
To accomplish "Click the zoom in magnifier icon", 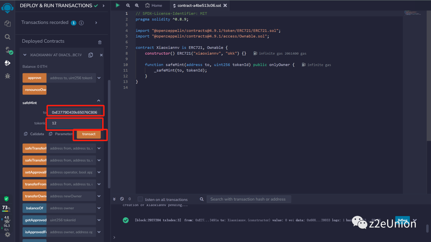I will tap(137, 6).
